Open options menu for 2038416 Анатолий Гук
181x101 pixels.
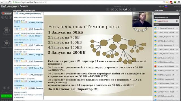(x=177, y=62)
